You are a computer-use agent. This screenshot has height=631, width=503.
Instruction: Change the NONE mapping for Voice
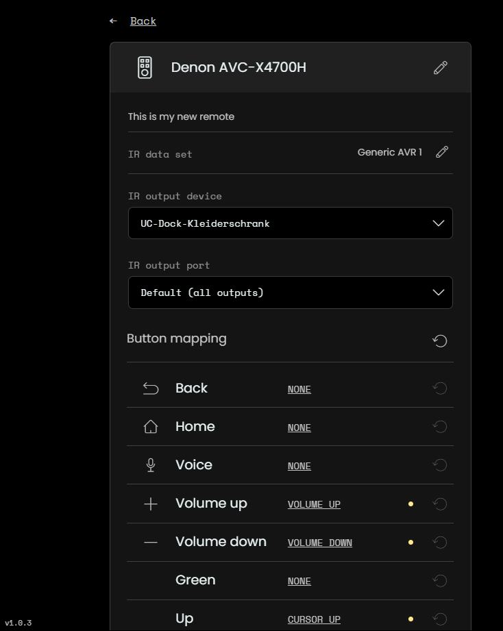(299, 466)
